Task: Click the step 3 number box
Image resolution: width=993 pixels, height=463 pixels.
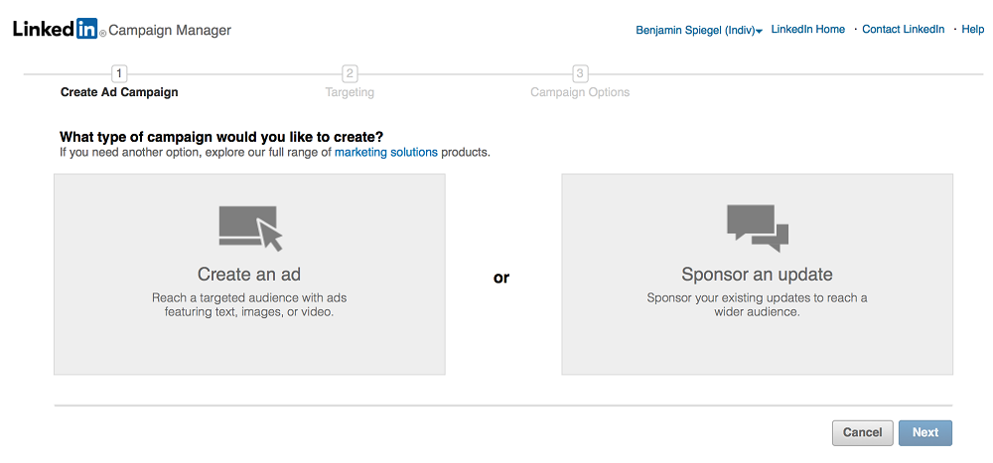Action: click(x=580, y=74)
